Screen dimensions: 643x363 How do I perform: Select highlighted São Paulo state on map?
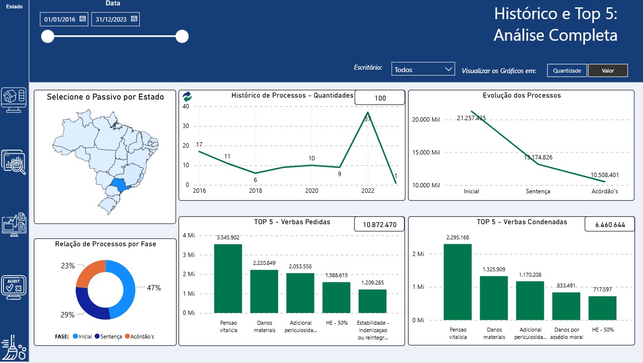(119, 185)
